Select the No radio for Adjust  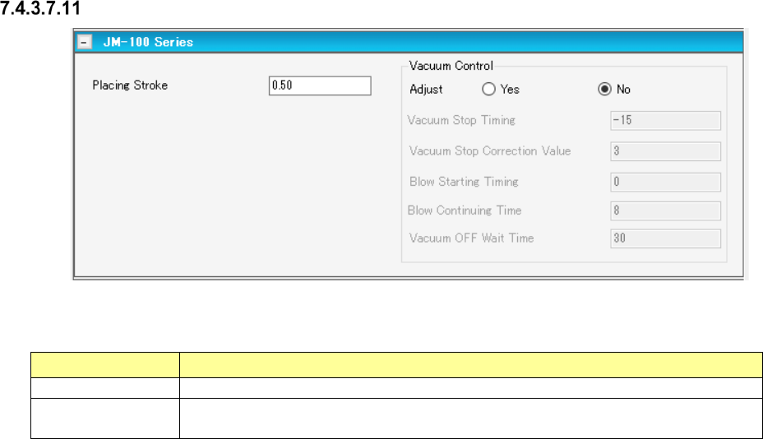(x=604, y=89)
